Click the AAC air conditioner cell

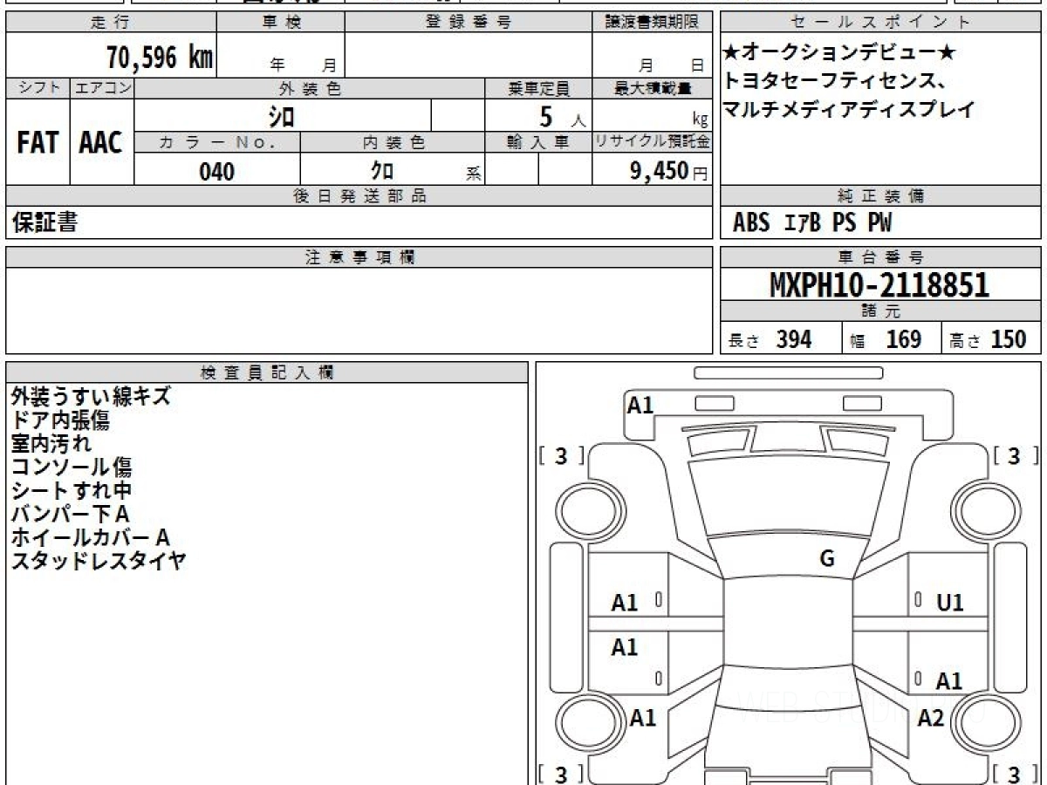101,143
